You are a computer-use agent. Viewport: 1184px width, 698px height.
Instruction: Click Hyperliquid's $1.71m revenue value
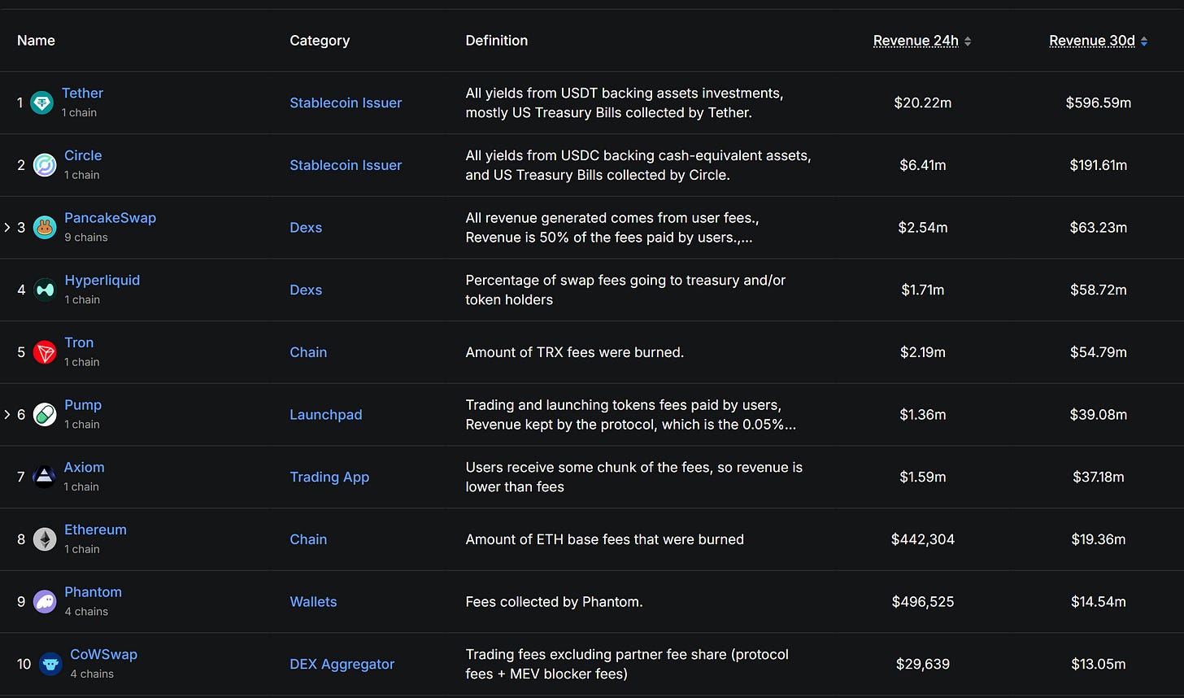click(x=922, y=290)
